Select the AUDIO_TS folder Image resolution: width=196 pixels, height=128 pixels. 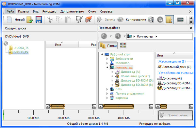click(x=21, y=48)
